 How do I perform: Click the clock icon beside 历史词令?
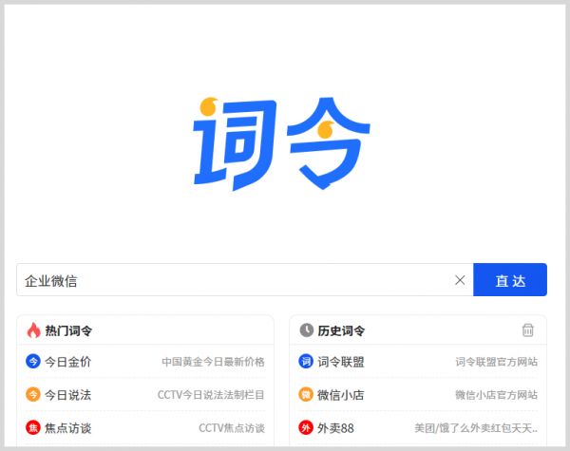click(x=307, y=330)
